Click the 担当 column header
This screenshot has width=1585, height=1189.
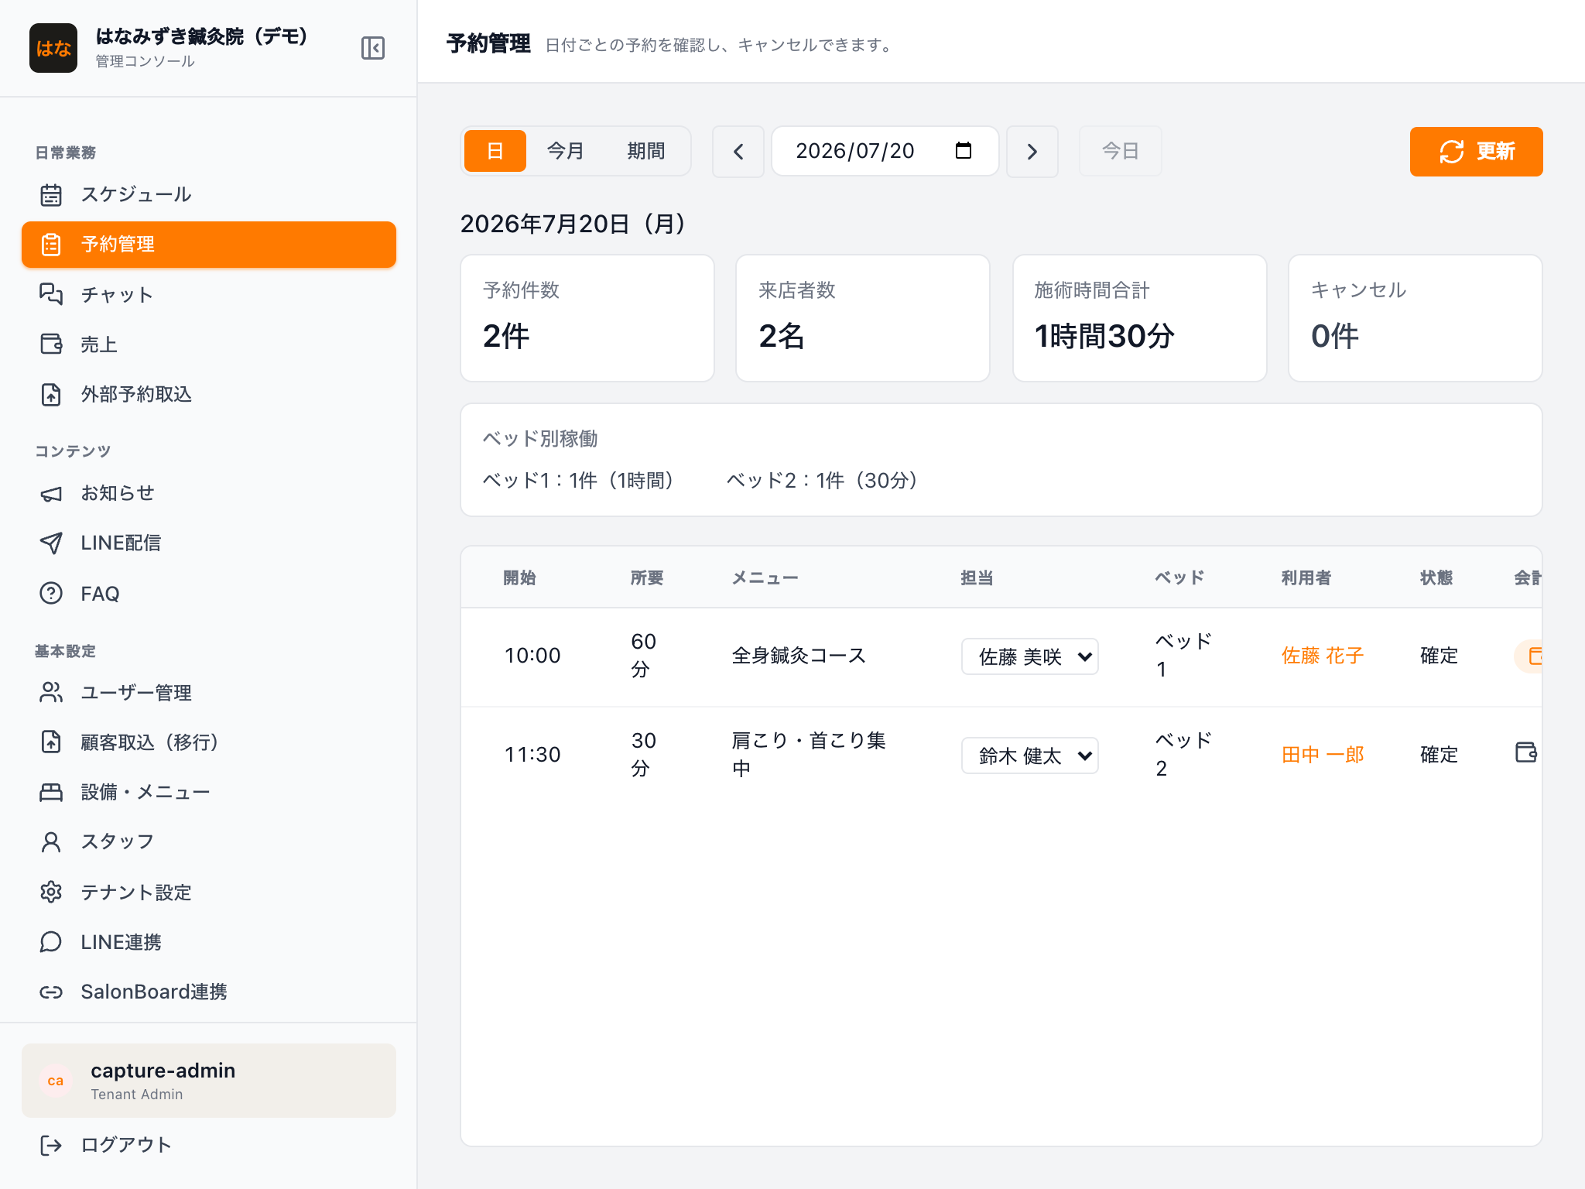(x=977, y=577)
